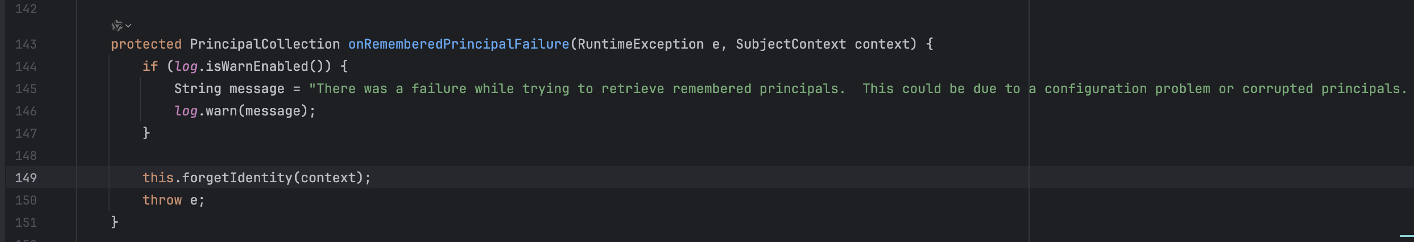Select line number 145 in the gutter
The image size is (1414, 242).
[26, 89]
